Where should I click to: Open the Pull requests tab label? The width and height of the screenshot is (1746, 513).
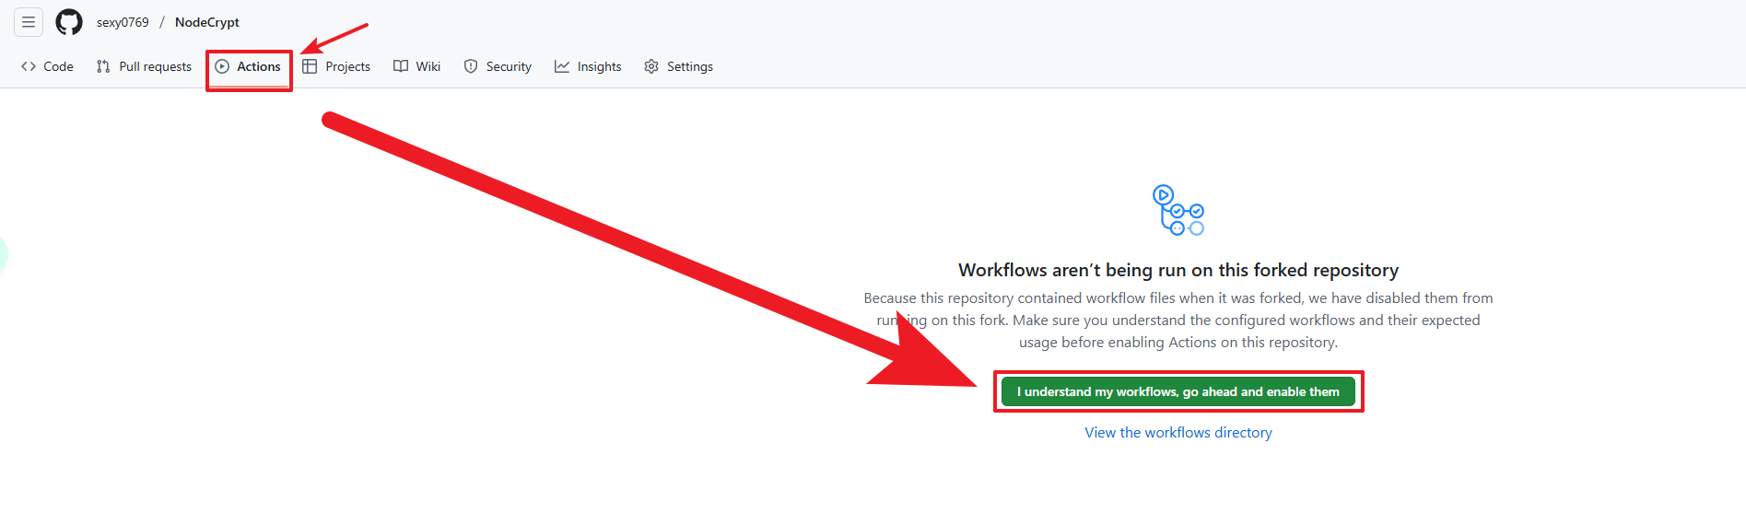tap(156, 66)
